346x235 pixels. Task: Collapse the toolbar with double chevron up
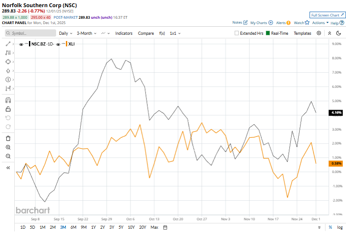click(x=330, y=33)
